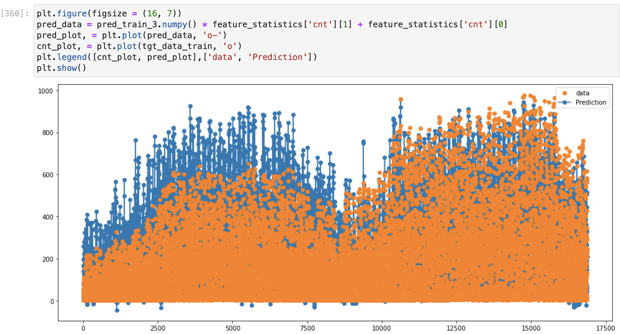
Task: Click x-axis tick label 12500
Action: coord(456,328)
